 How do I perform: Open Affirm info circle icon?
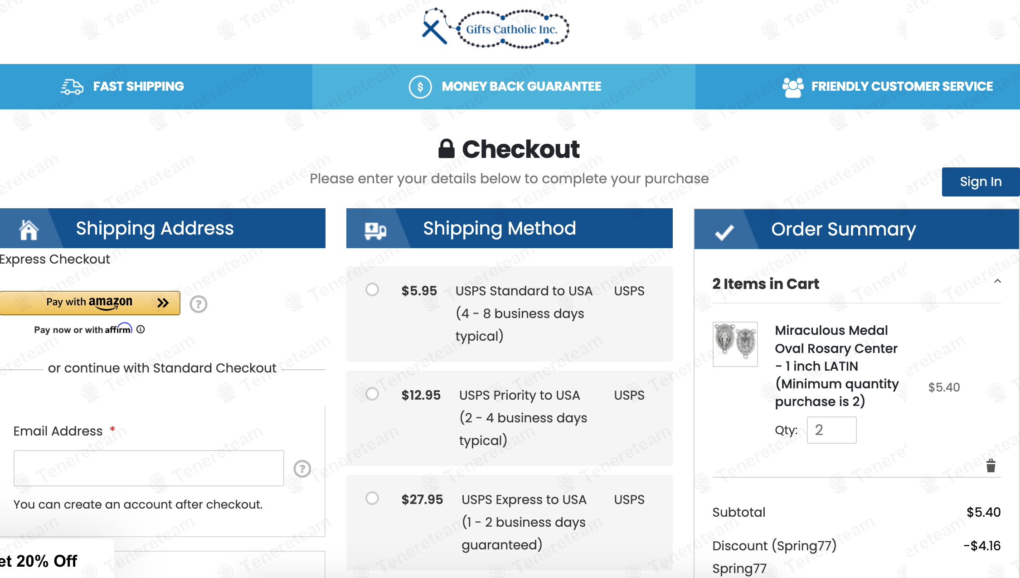tap(141, 329)
